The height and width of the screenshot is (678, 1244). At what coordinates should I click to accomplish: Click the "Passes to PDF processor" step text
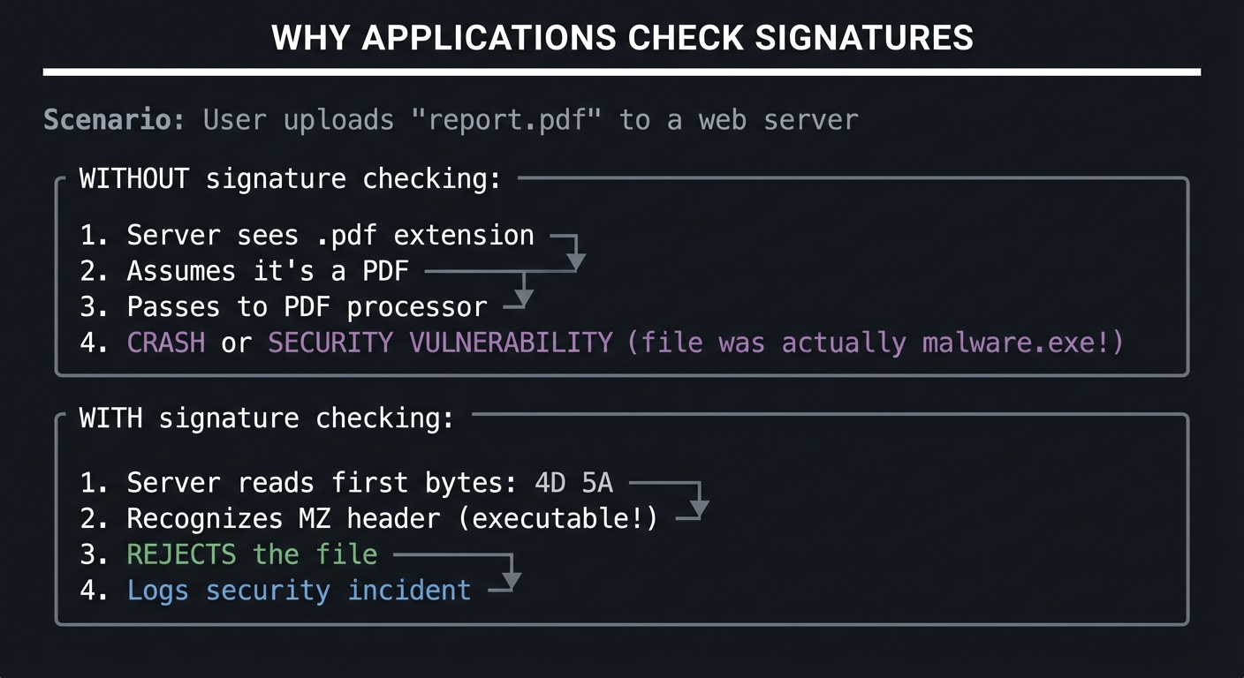(307, 306)
